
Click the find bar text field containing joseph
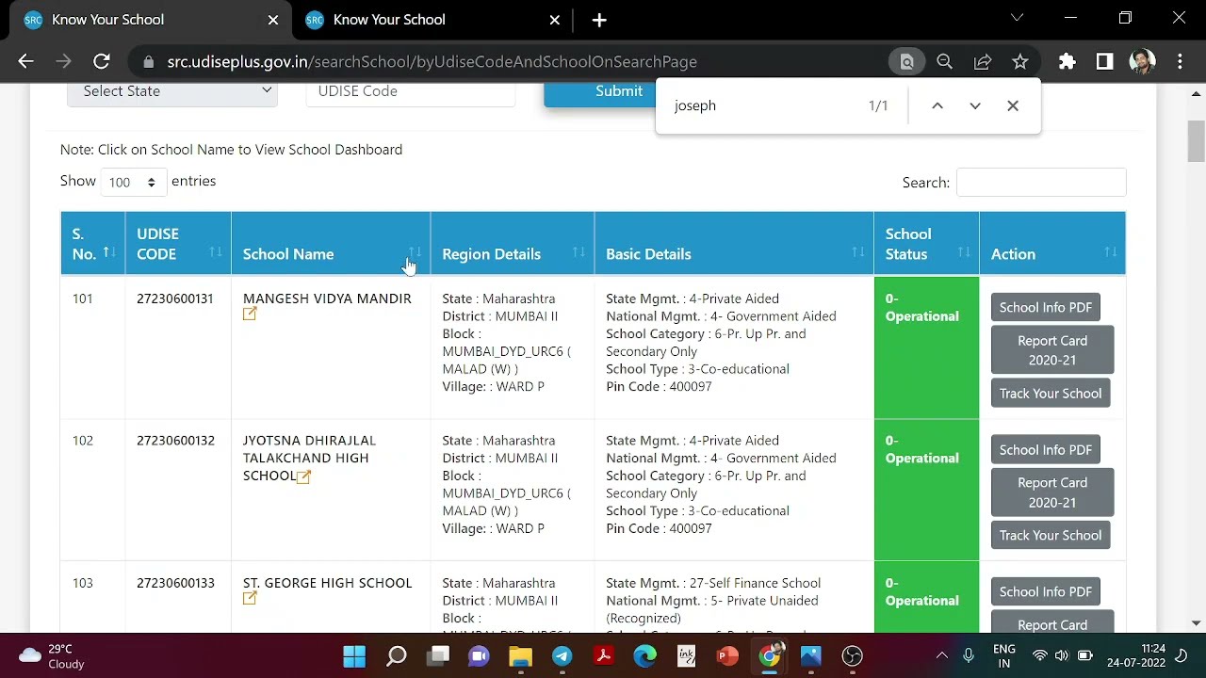click(x=763, y=105)
